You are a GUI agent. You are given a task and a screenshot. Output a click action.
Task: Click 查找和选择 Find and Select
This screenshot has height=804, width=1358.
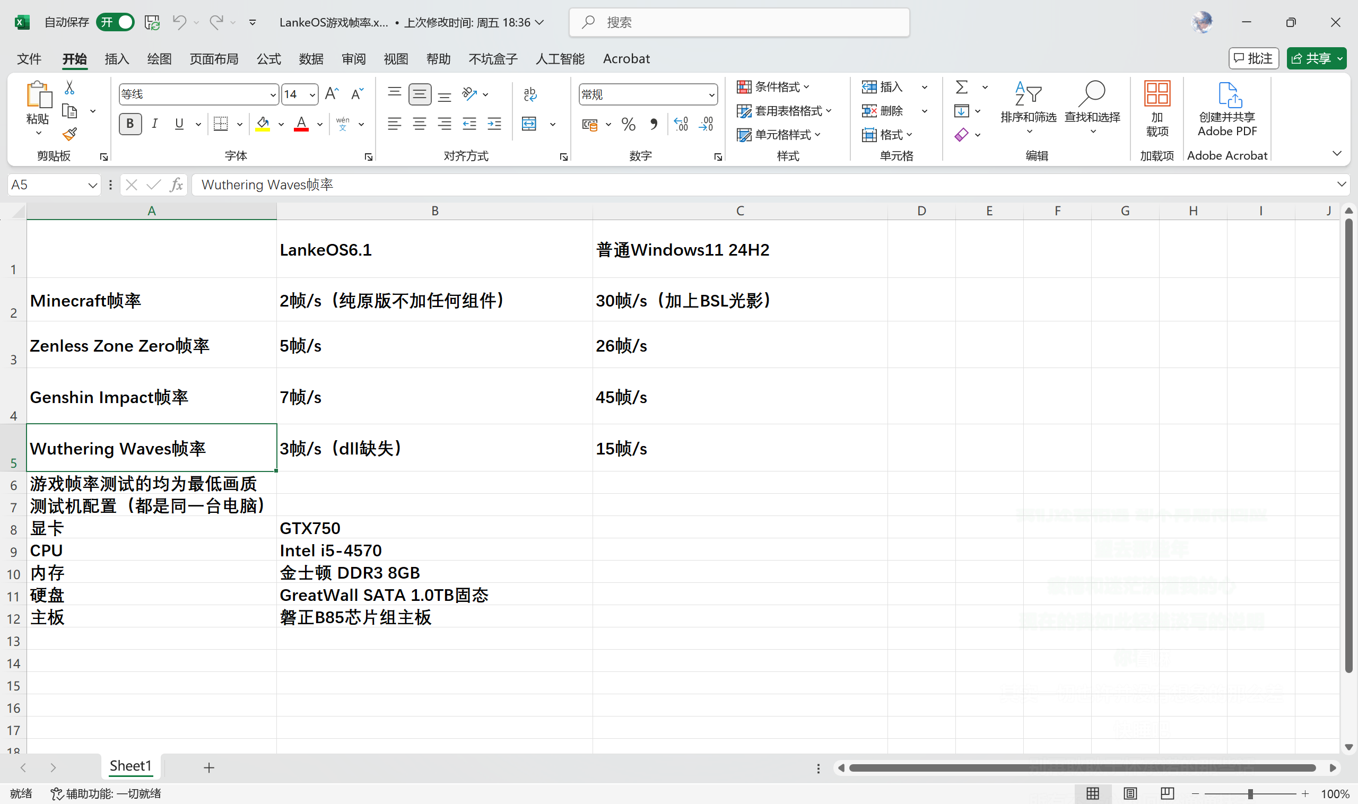click(x=1092, y=108)
